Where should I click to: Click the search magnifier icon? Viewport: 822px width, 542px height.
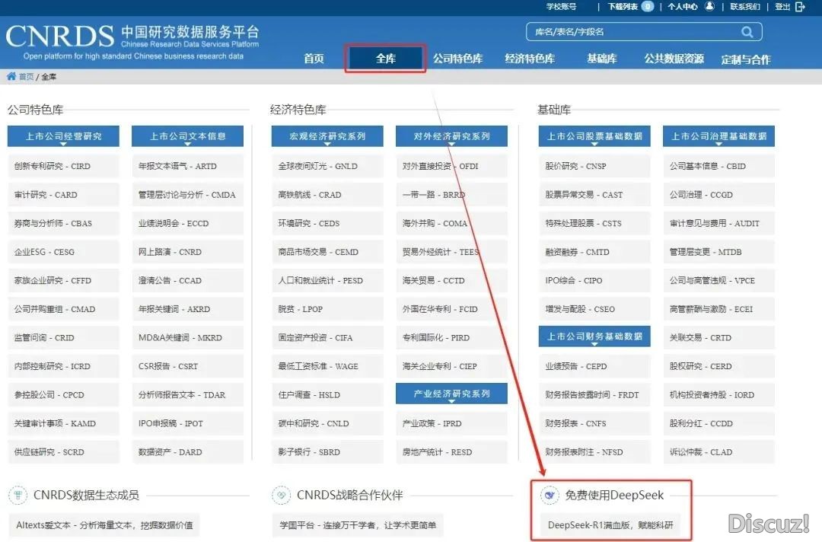click(747, 32)
